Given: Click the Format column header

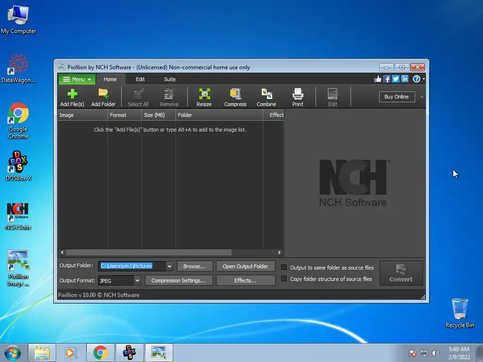Looking at the screenshot, I should (x=125, y=115).
